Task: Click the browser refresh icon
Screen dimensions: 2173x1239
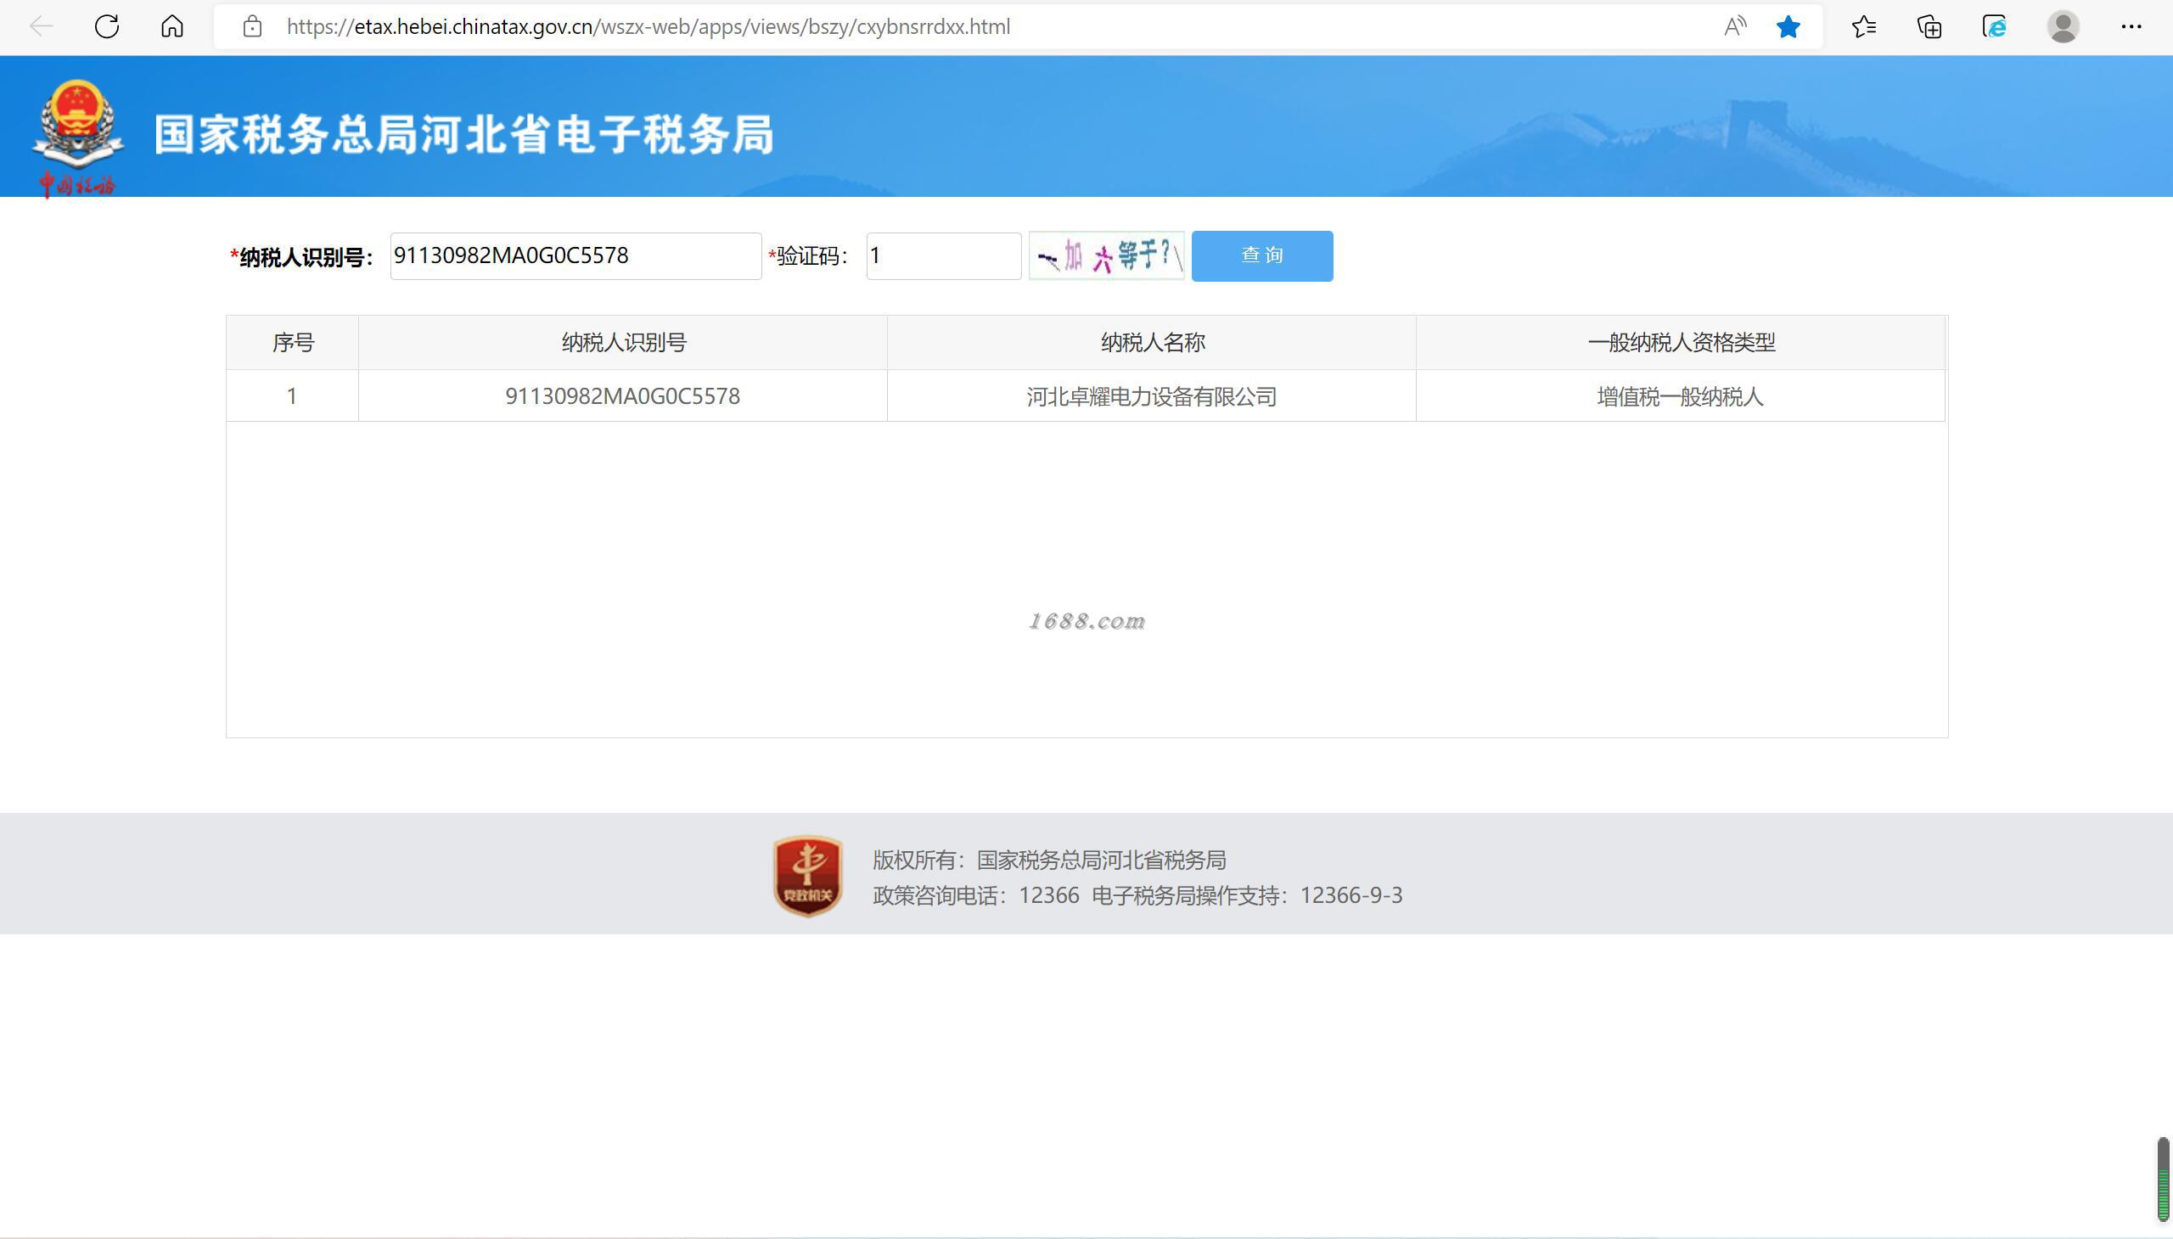Action: tap(106, 26)
